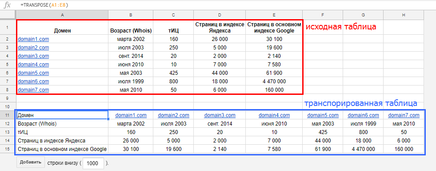Select cell E7 with 4 470 000
The image size is (436, 171).
click(x=274, y=81)
